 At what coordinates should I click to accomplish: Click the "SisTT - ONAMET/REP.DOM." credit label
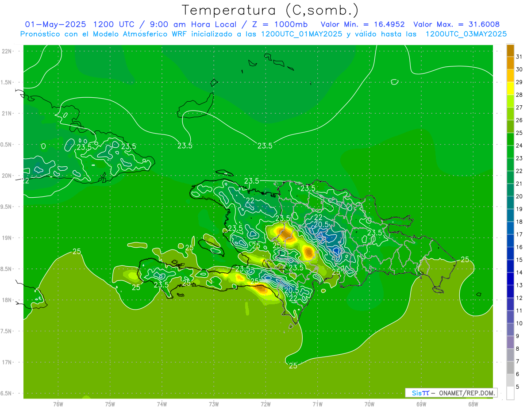click(x=451, y=393)
